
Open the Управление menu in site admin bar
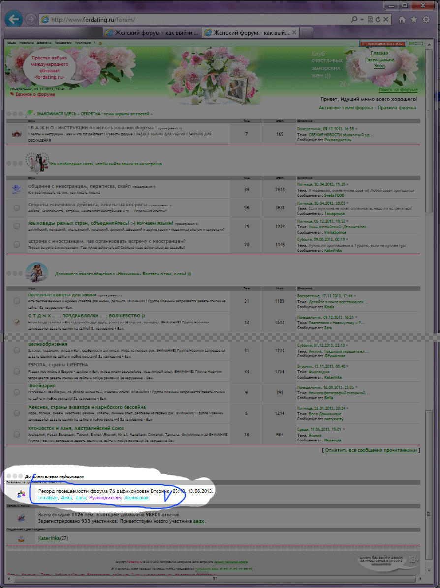(26, 43)
